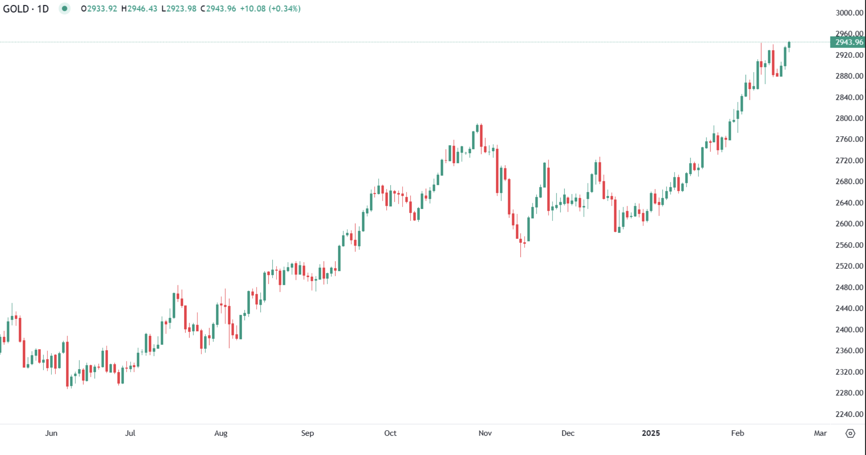Click the Nov label on time axis
866x455 pixels.
(x=485, y=433)
